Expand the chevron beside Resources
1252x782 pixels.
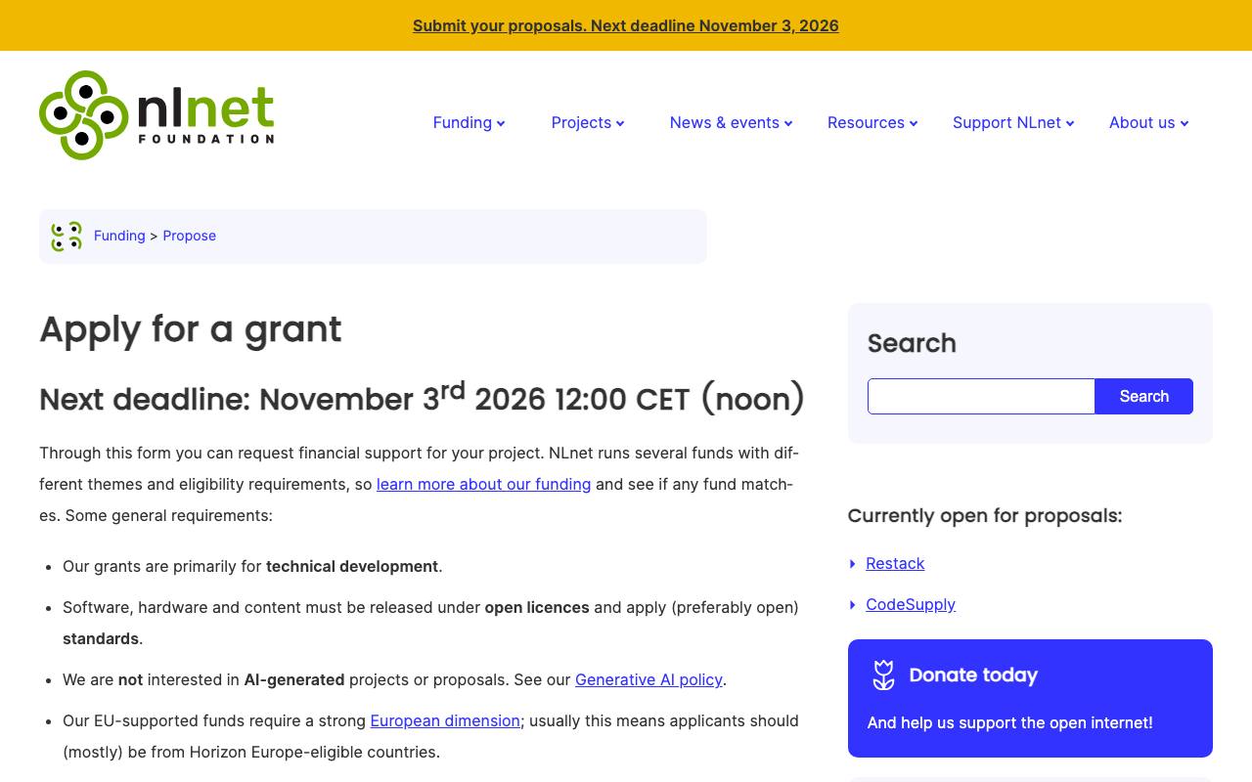point(914,124)
